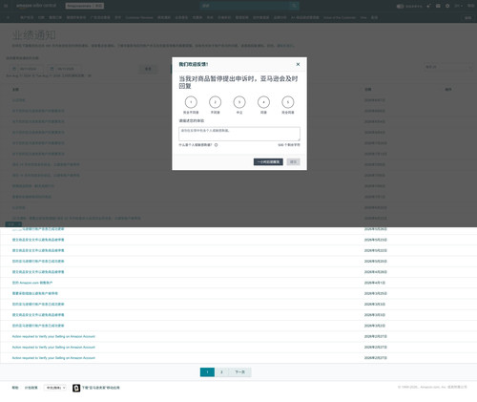Image resolution: width=477 pixels, height=402 pixels.
Task: Select rating 2 in the feedback survey
Action: coord(215,102)
